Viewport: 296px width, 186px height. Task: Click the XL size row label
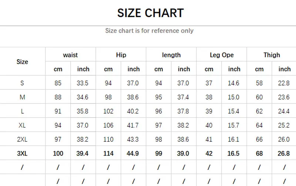pyautogui.click(x=22, y=125)
